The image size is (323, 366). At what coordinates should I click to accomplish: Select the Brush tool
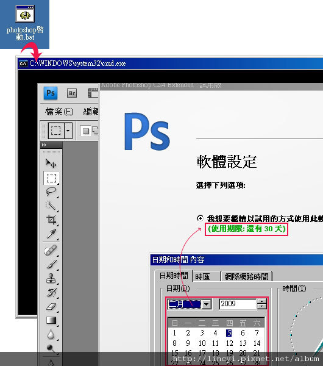point(51,265)
